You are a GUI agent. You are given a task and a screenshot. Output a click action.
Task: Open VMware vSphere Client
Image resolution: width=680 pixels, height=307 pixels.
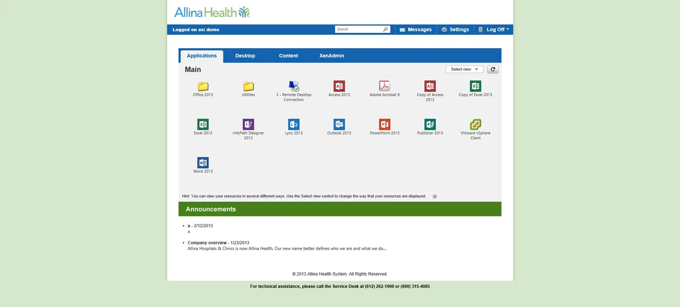476,124
